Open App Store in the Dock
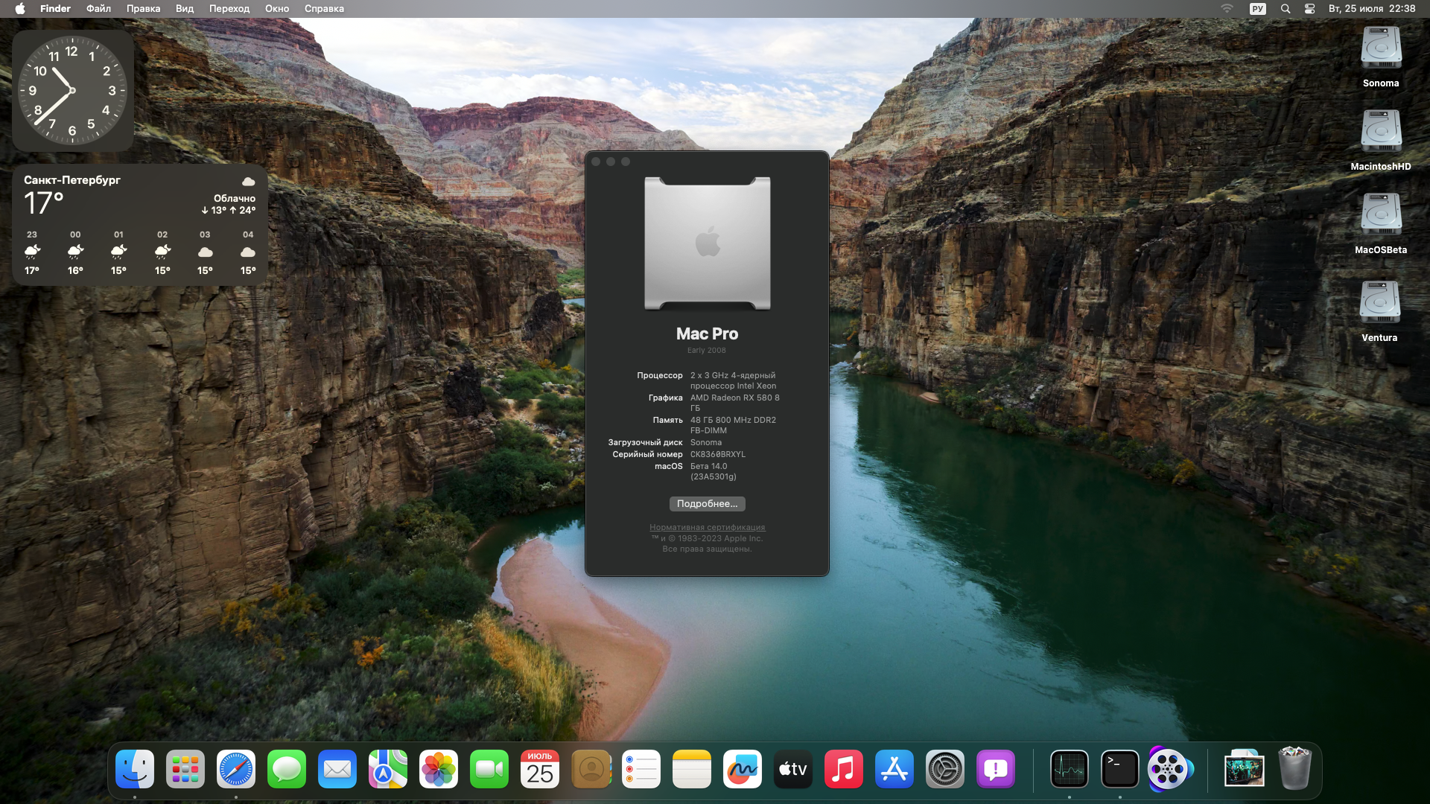The image size is (1430, 804). click(894, 769)
